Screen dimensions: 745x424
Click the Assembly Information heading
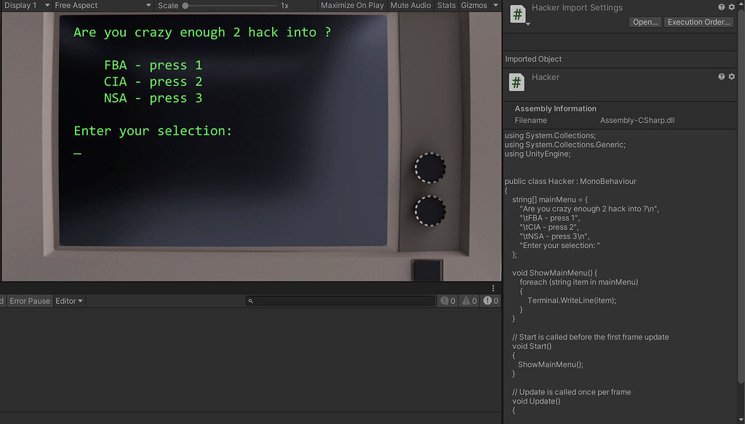pyautogui.click(x=555, y=109)
